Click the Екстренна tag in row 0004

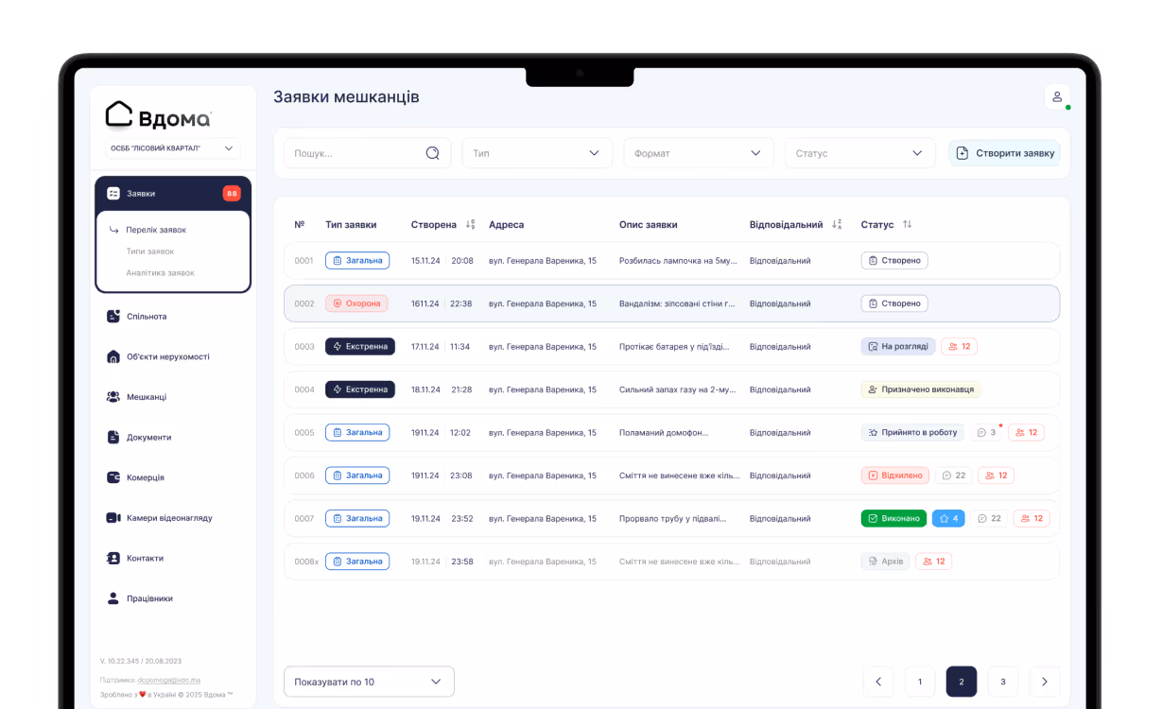[x=360, y=389]
